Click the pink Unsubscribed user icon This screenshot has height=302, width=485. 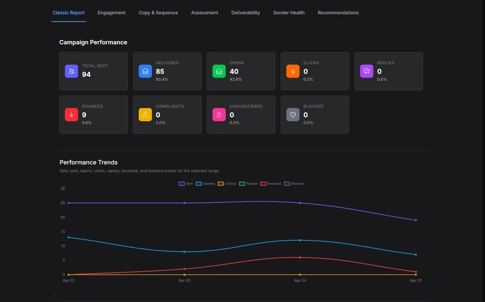[219, 114]
